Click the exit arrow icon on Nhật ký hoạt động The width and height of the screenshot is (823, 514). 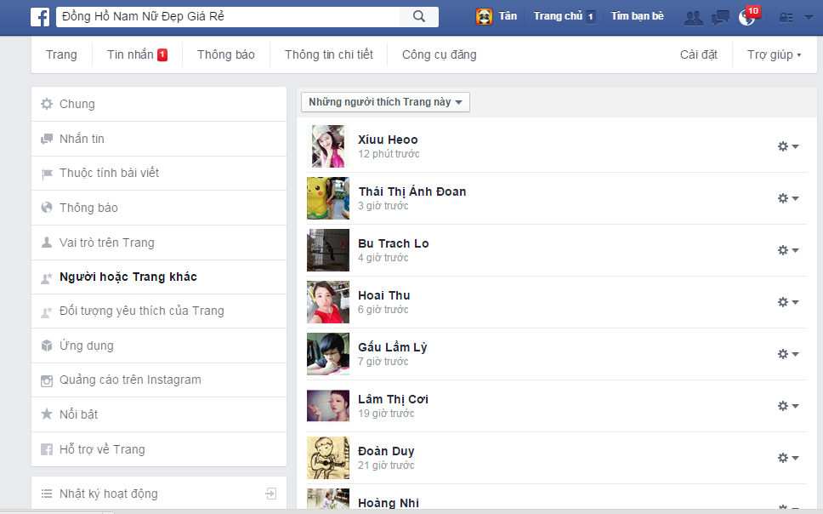click(271, 494)
